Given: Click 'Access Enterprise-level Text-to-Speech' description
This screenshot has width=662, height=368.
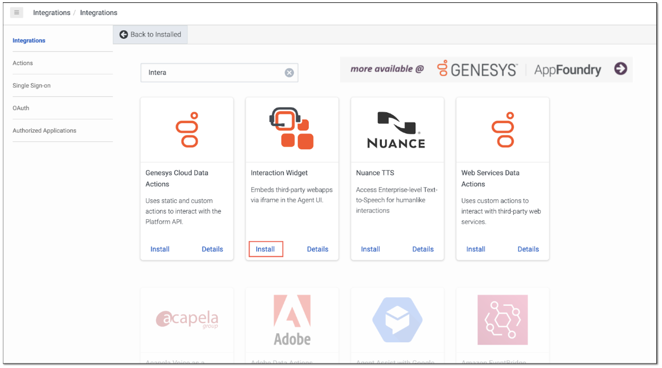Looking at the screenshot, I should (397, 200).
